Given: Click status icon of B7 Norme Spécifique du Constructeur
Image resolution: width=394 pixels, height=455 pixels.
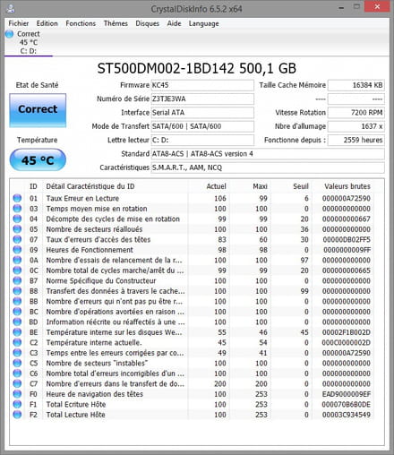Looking at the screenshot, I should [x=17, y=280].
